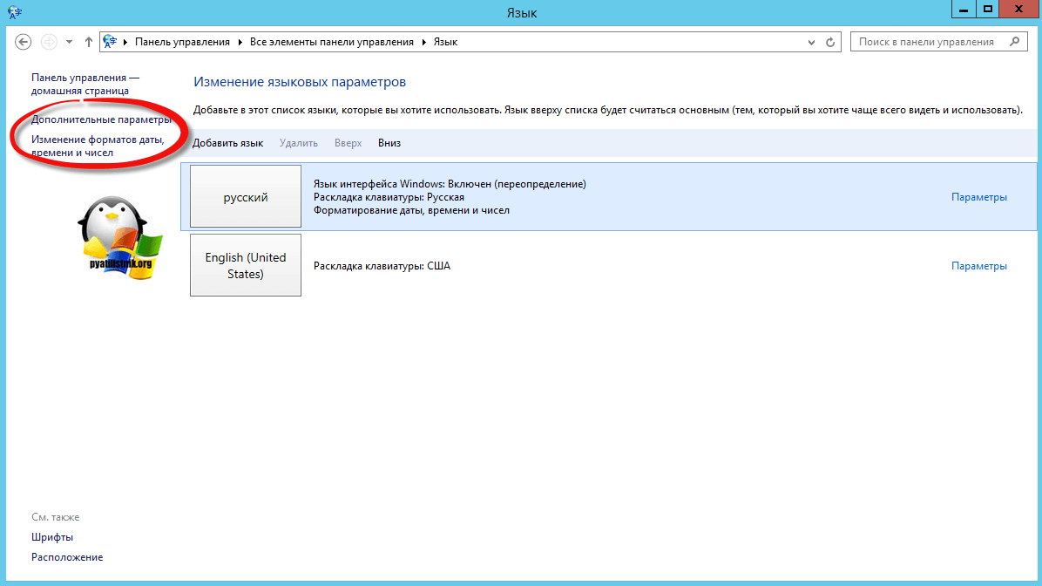Click 'Вниз' to move the language down
The height and width of the screenshot is (586, 1042).
pyautogui.click(x=389, y=143)
